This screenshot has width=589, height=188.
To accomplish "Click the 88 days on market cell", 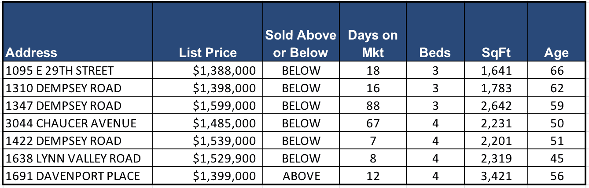I will (373, 106).
